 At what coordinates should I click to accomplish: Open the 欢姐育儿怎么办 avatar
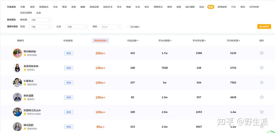coord(17,112)
